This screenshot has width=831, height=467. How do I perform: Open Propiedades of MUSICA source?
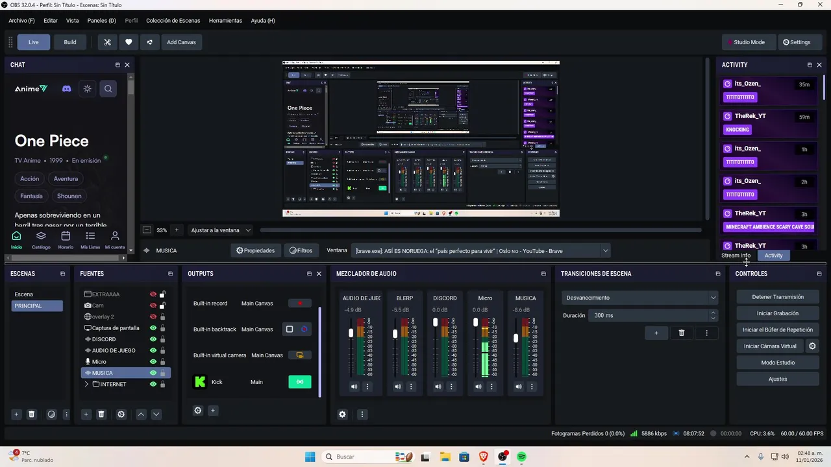click(x=256, y=250)
